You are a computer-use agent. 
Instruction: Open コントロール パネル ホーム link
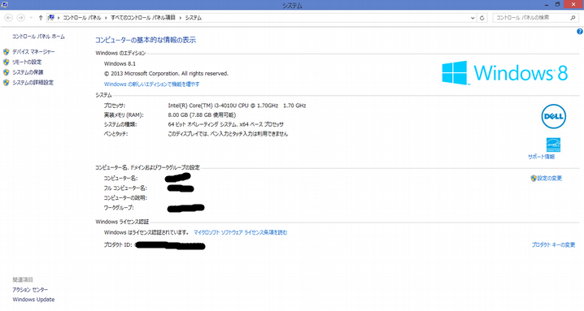coord(38,37)
